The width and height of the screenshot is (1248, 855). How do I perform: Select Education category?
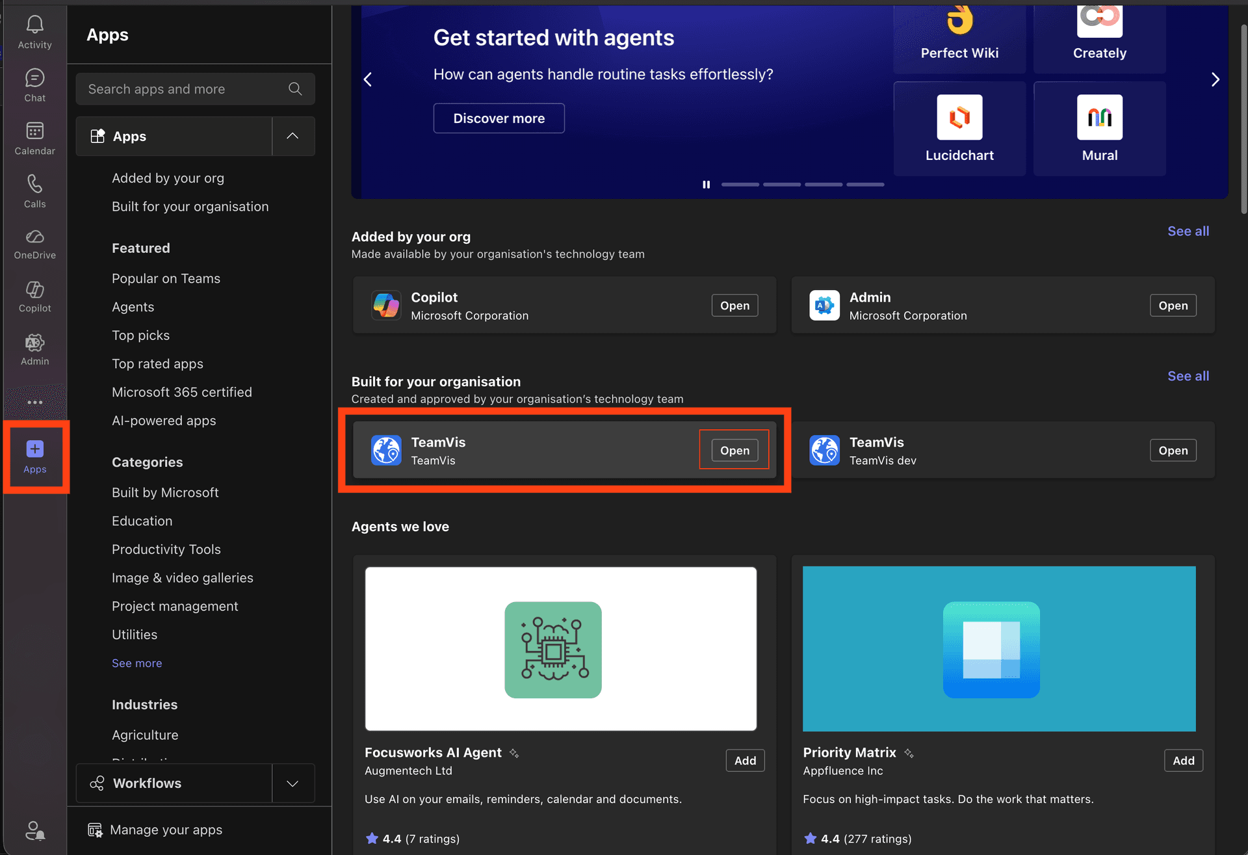tap(142, 521)
